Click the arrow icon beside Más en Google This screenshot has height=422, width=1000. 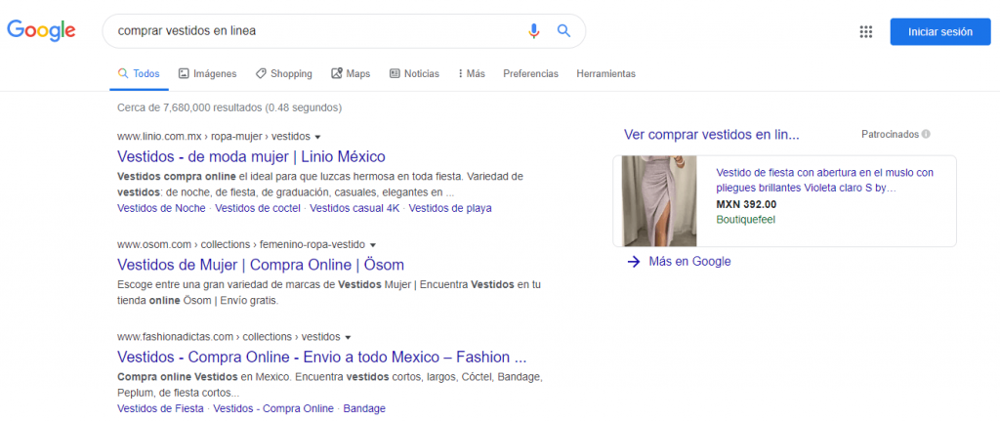tap(633, 262)
